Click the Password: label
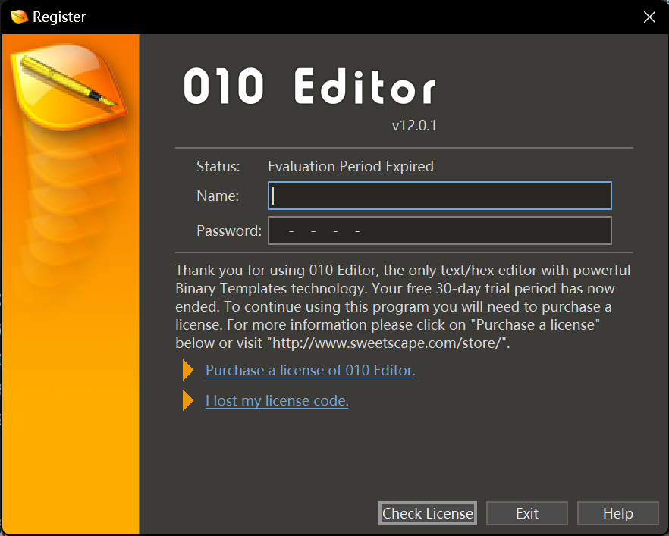 [229, 230]
